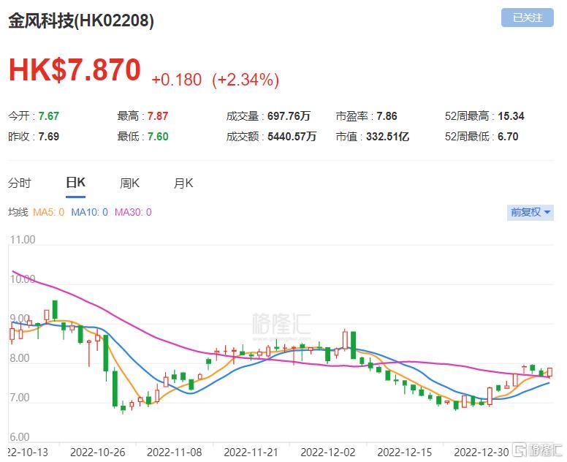Click 52周最低 value 6.70
This screenshot has width=567, height=462.
point(508,137)
